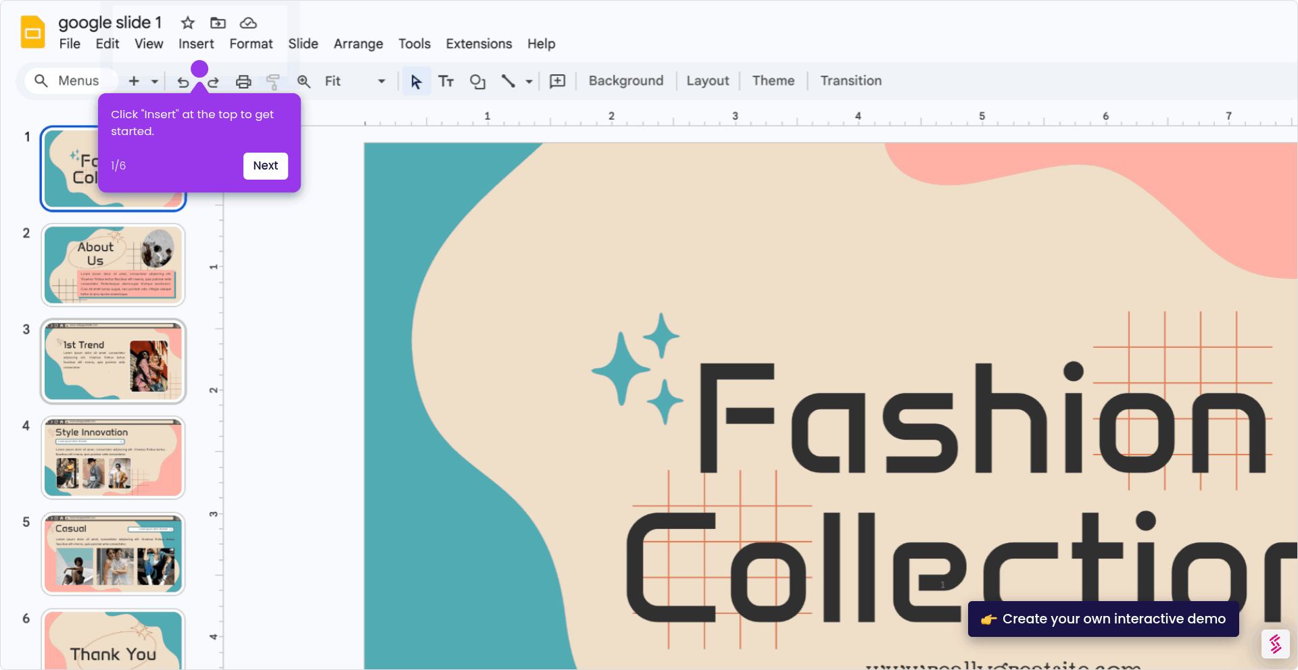Click the redo icon
The width and height of the screenshot is (1298, 670).
tap(213, 82)
